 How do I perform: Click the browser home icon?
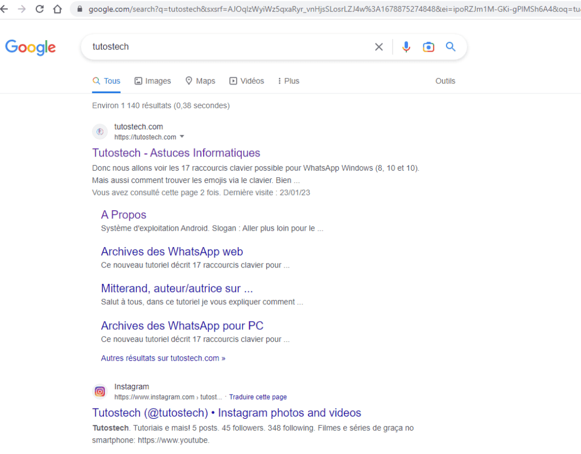57,9
